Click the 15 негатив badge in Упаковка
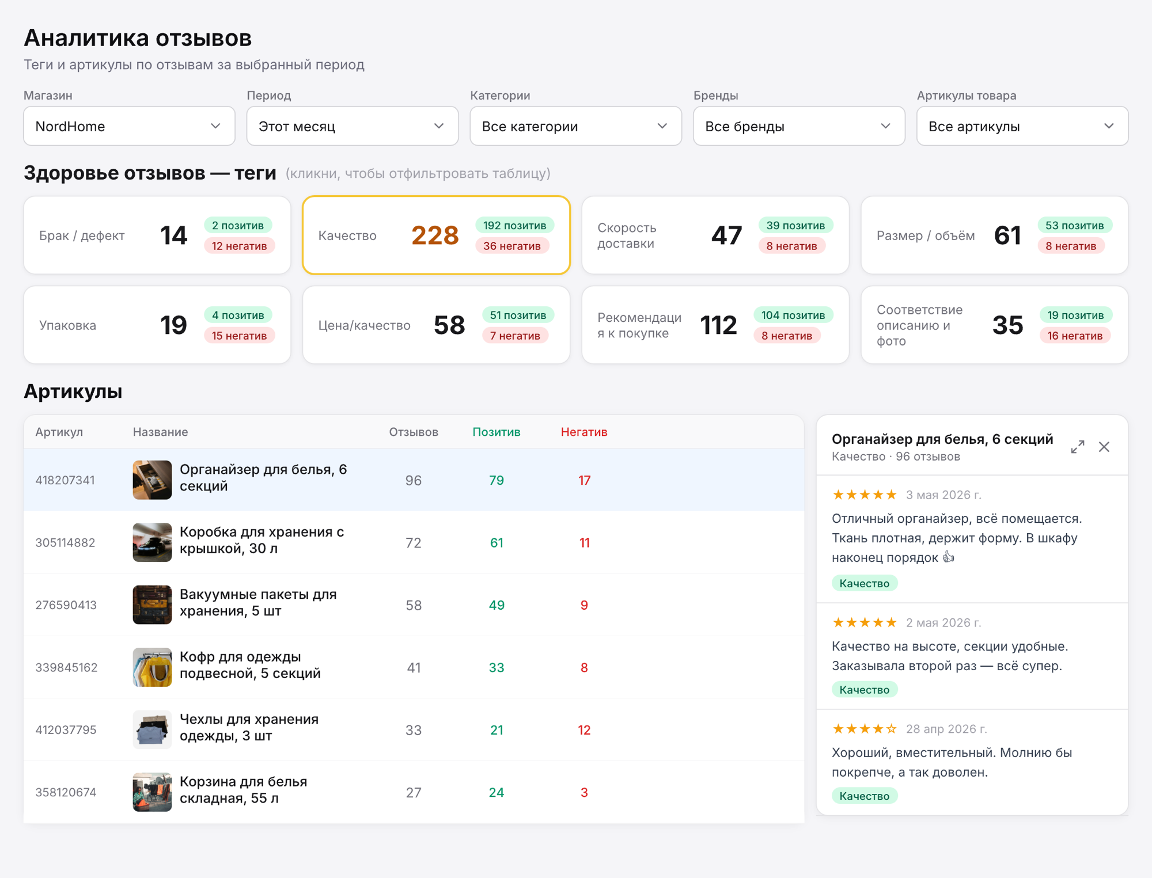The height and width of the screenshot is (878, 1152). pos(239,336)
